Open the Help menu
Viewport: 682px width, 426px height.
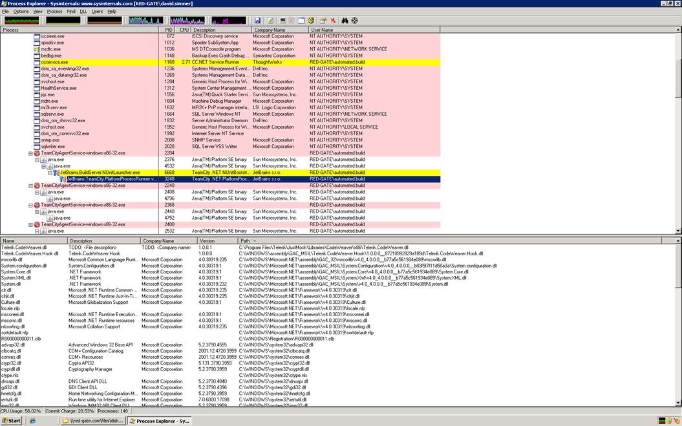coord(112,12)
